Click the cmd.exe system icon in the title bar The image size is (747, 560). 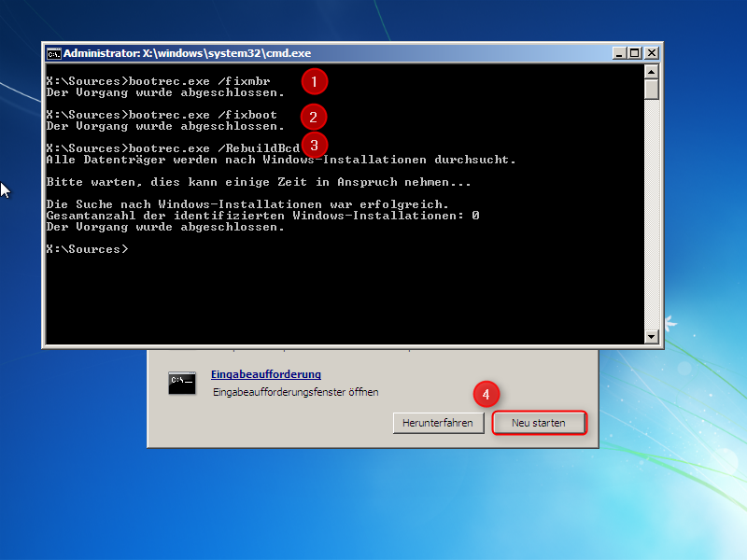coord(54,53)
